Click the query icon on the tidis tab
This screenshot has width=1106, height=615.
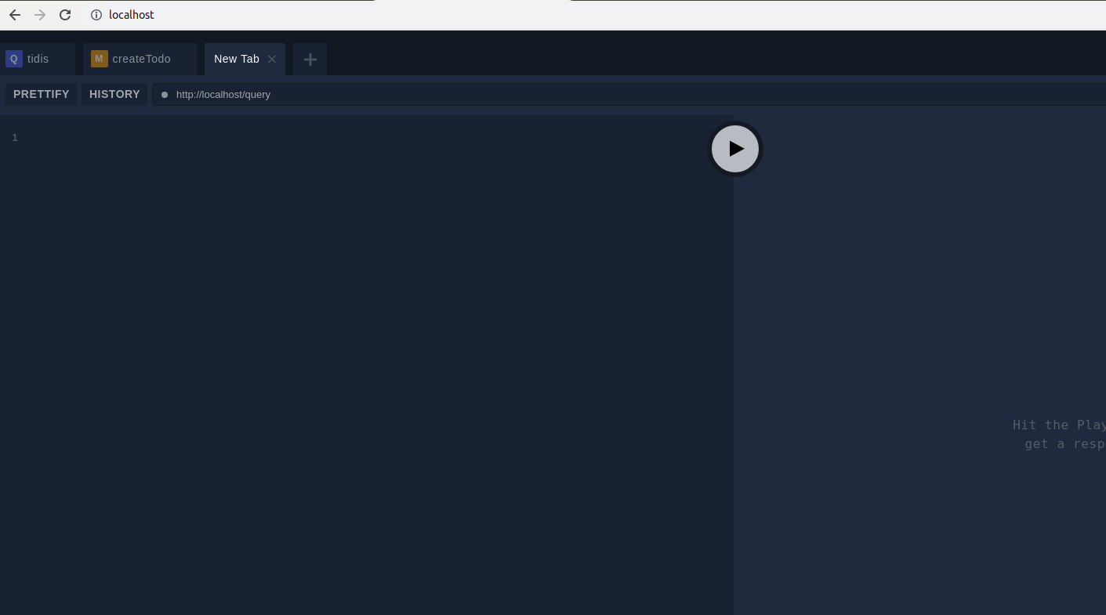(x=13, y=58)
